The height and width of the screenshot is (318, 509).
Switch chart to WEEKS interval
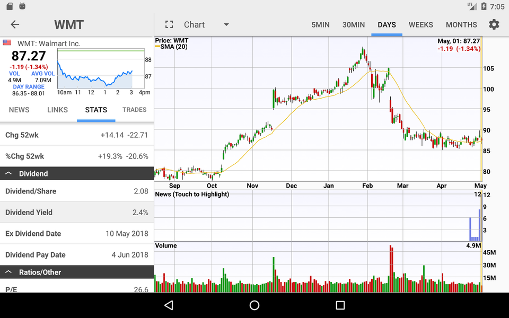coord(420,24)
